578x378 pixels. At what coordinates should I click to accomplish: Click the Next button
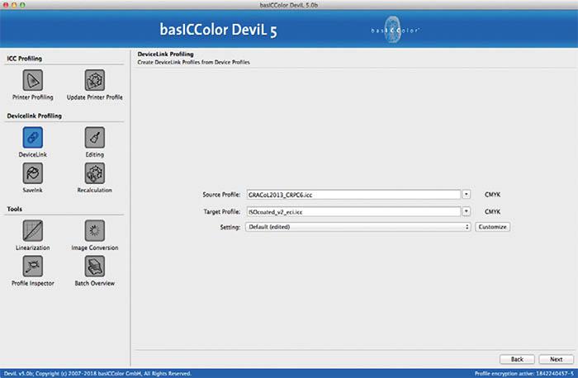coord(556,359)
